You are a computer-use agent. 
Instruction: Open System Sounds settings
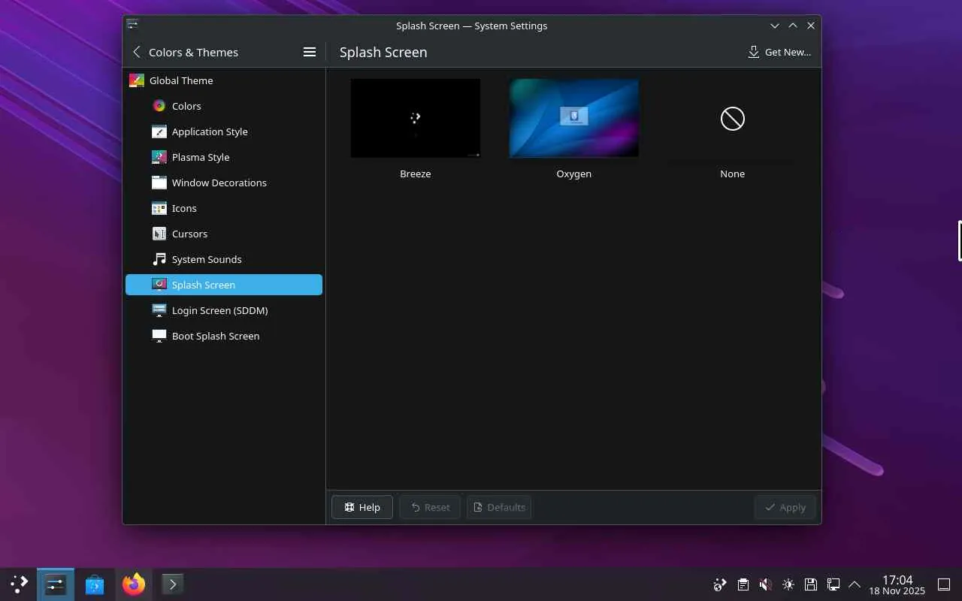pos(224,259)
